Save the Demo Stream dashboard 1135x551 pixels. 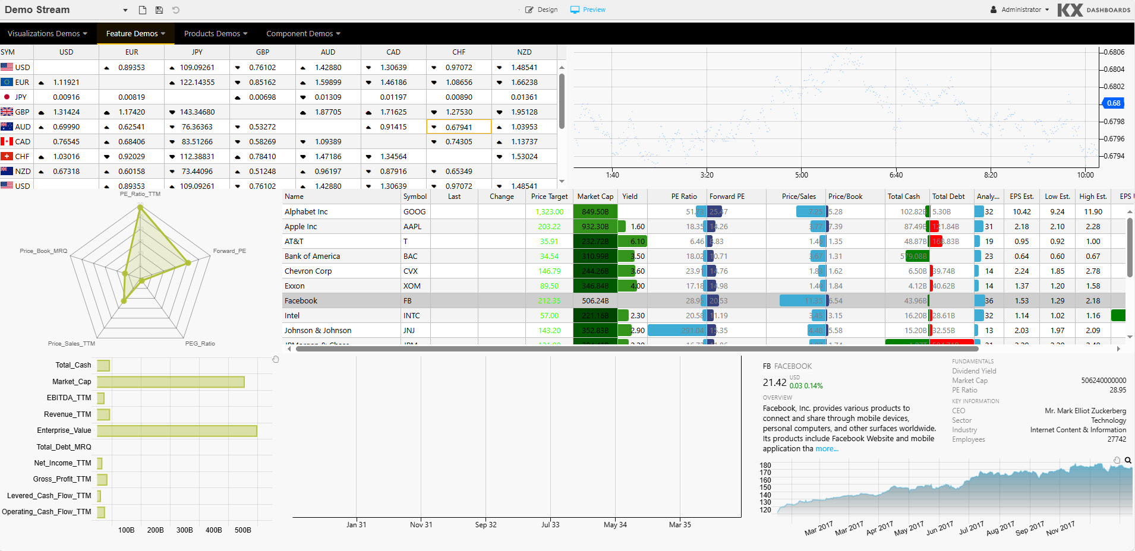click(159, 9)
